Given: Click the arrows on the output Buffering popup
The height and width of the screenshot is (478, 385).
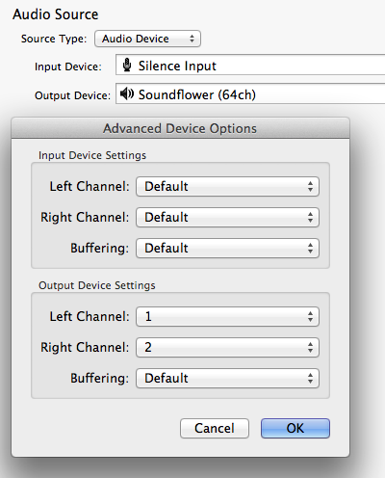Looking at the screenshot, I should [310, 378].
